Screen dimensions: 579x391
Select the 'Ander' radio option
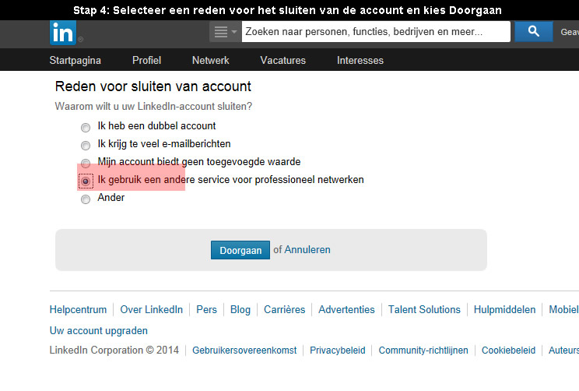pos(86,199)
